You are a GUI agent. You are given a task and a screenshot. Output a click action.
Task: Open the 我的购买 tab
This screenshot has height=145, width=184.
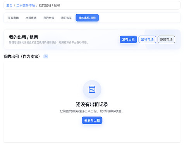click(x=66, y=18)
